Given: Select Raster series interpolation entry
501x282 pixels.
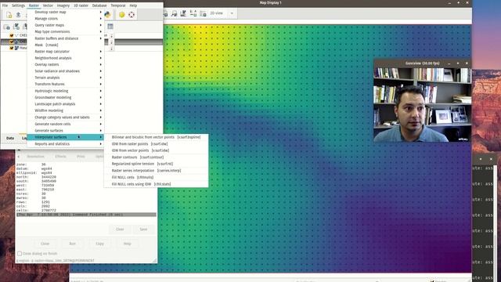Looking at the screenshot, I should 157,171.
